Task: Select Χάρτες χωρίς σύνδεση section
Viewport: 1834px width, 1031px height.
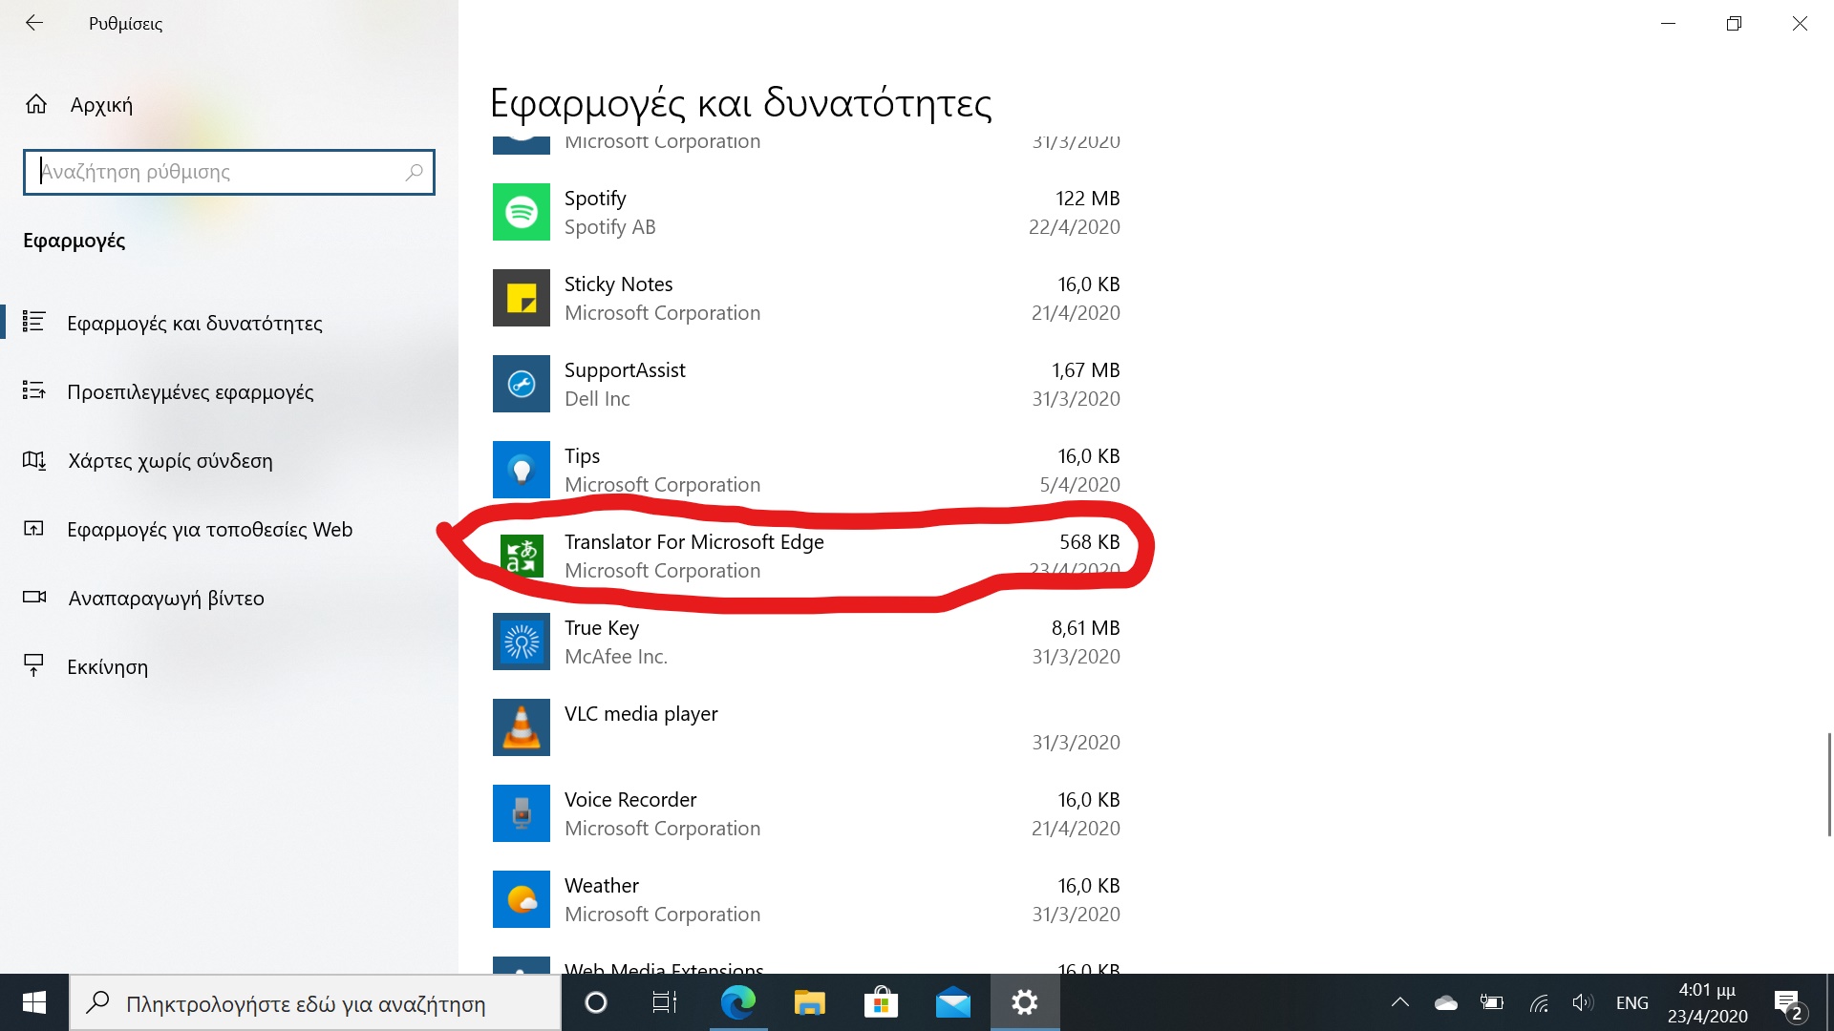Action: [170, 461]
